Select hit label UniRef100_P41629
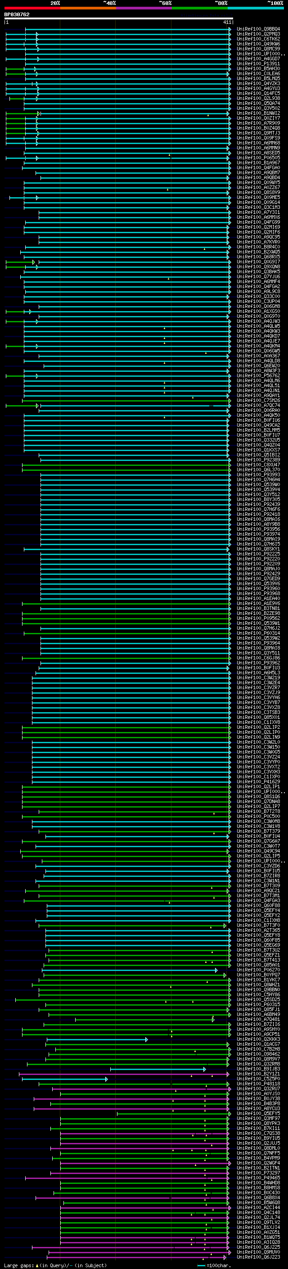 click(x=258, y=781)
